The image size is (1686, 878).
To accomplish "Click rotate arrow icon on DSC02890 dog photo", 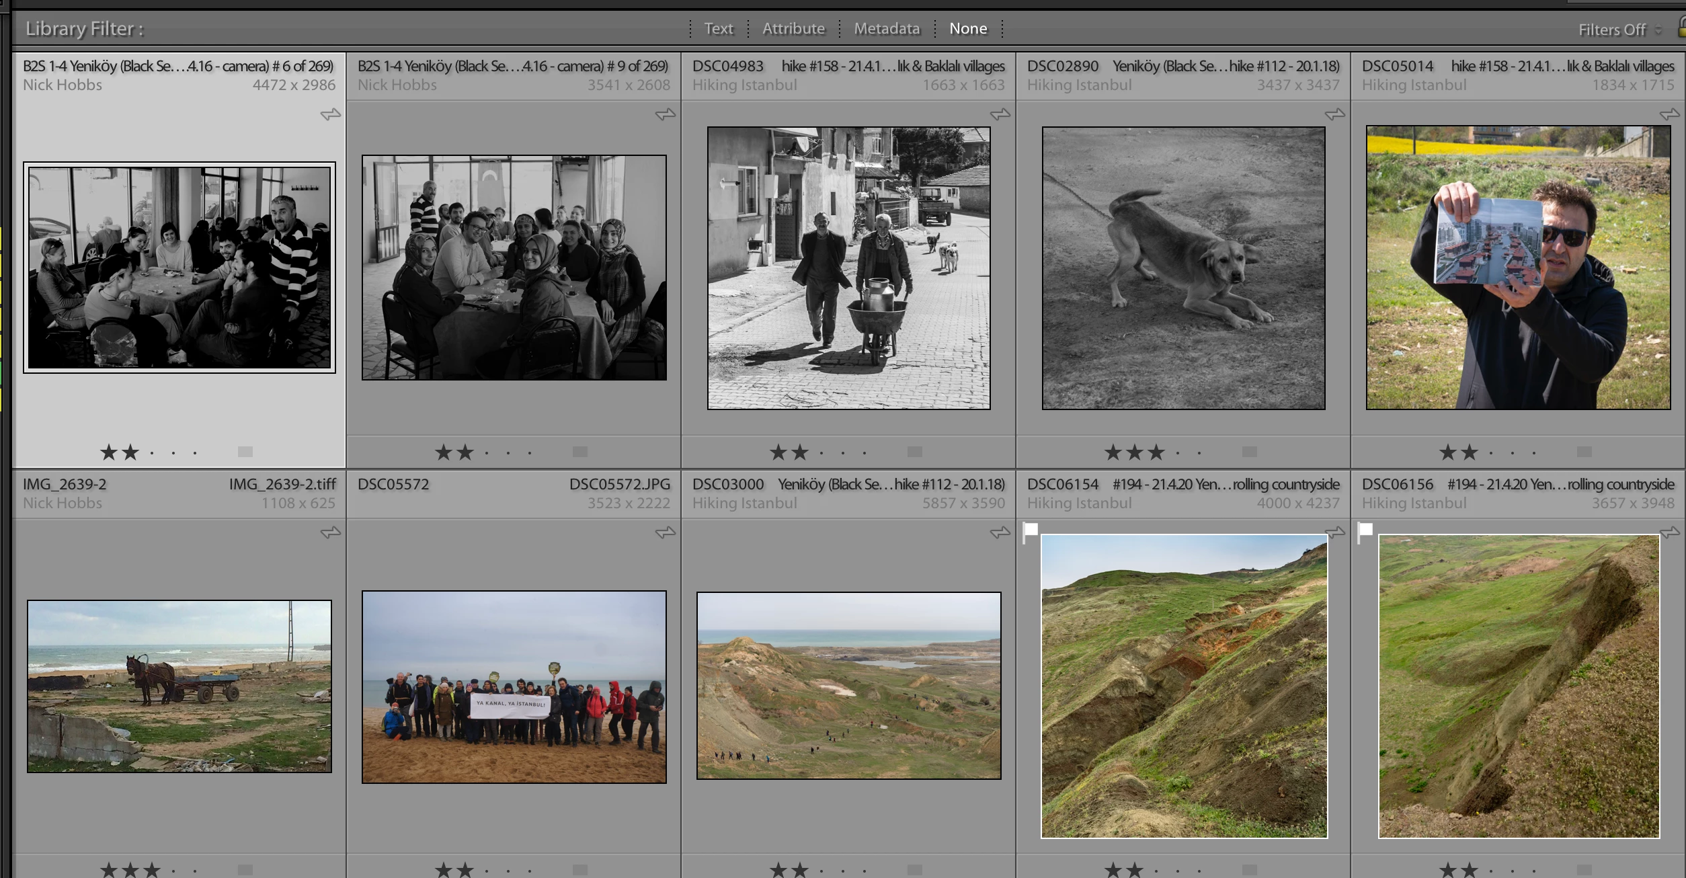I will click(1334, 114).
